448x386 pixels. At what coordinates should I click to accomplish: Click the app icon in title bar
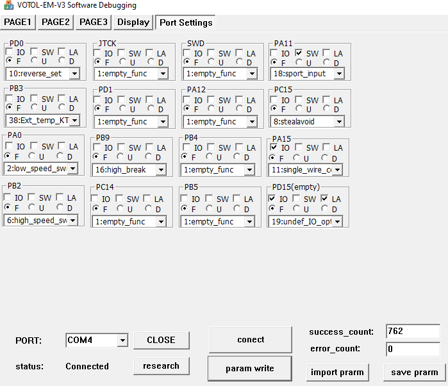pos(6,5)
